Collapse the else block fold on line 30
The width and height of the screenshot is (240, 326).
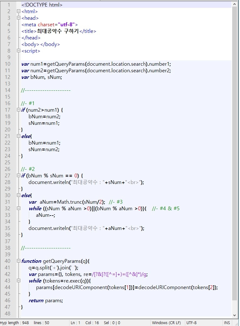click(18, 195)
